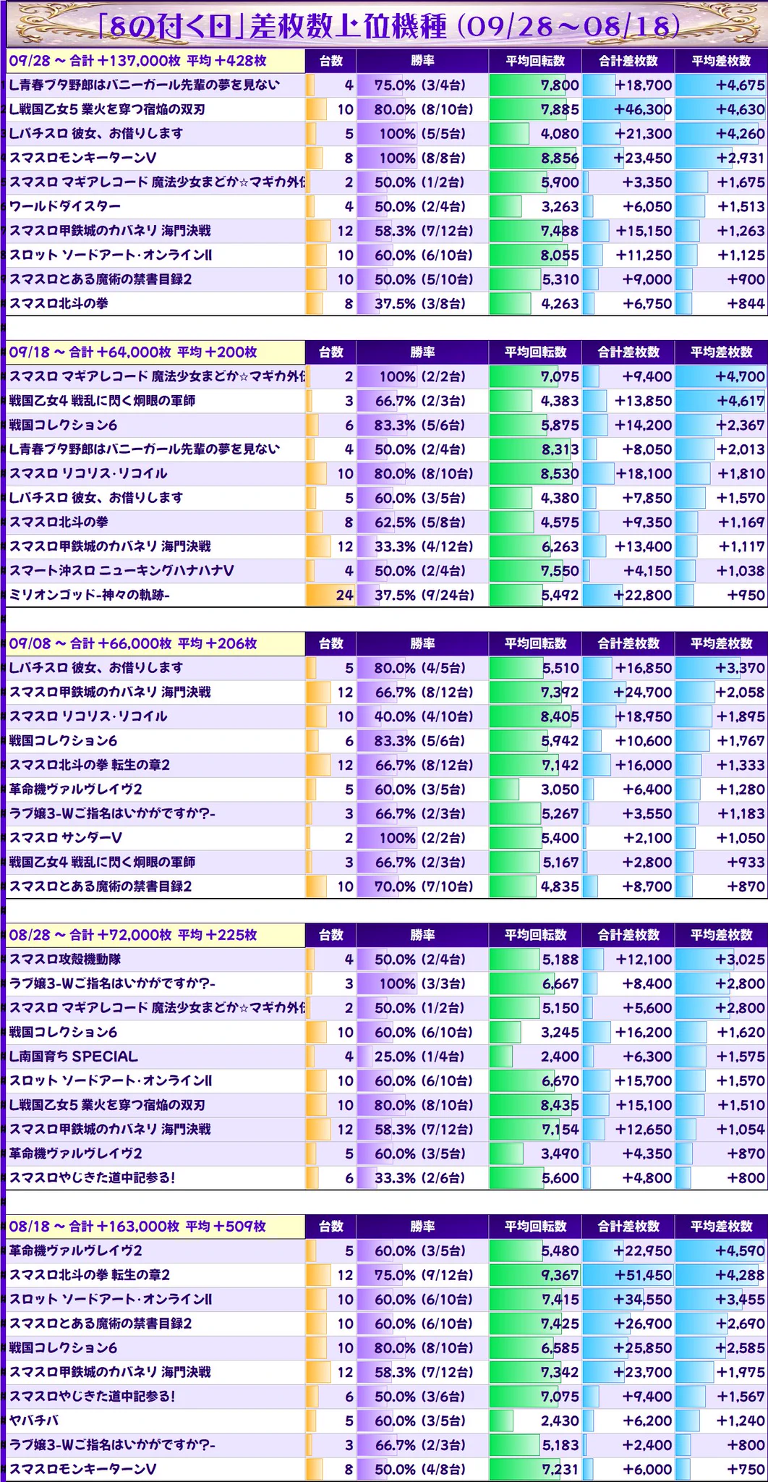
Task: Click win rate 75.0% (3/4台) in 09/28 table
Action: [422, 85]
